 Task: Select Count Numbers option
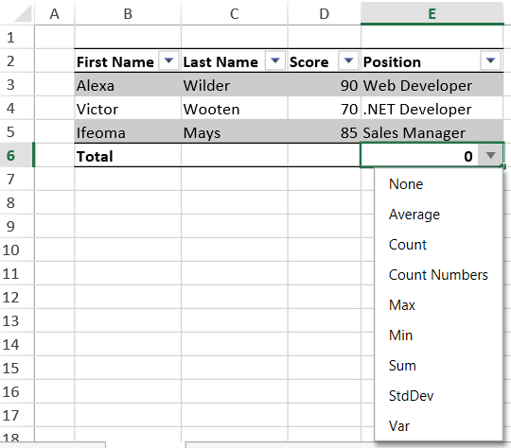(x=438, y=275)
